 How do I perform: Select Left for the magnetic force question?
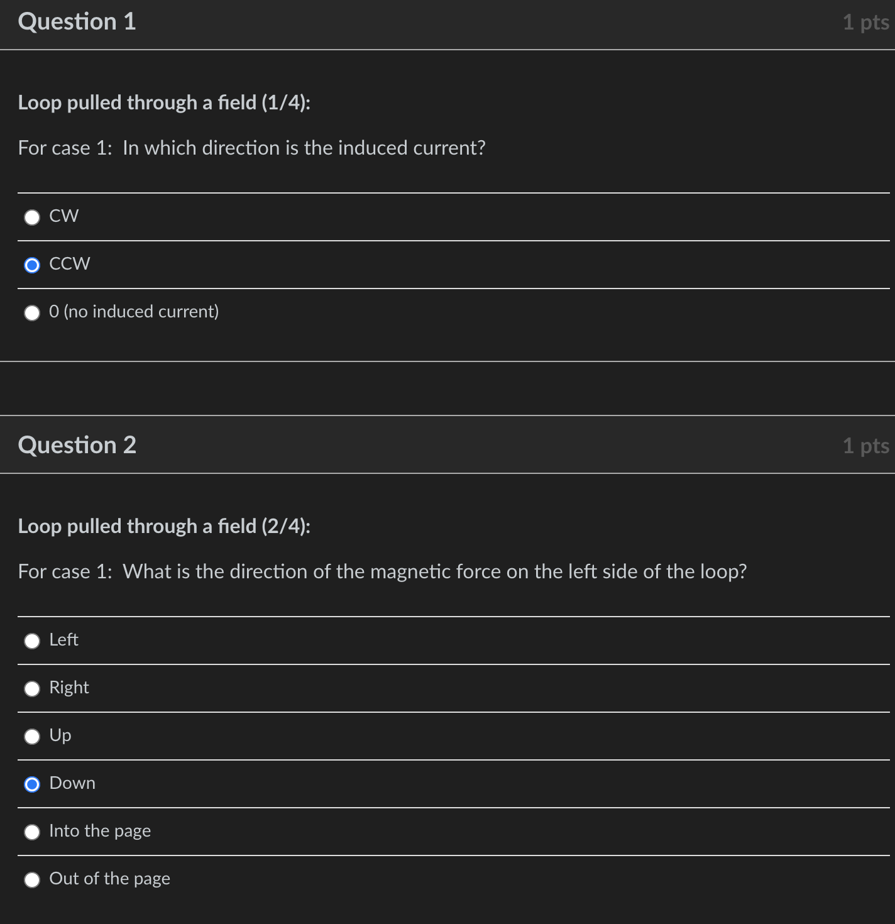(x=32, y=641)
